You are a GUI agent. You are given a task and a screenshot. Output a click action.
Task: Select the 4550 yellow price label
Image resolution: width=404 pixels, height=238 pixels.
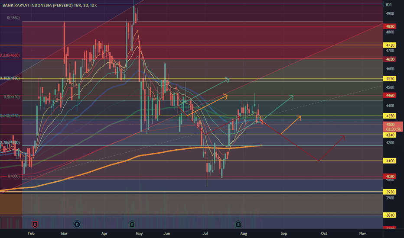pyautogui.click(x=390, y=79)
